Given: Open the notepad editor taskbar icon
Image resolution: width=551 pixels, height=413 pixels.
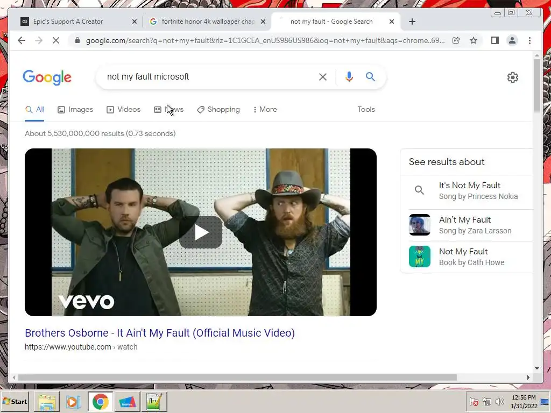Looking at the screenshot, I should point(154,402).
